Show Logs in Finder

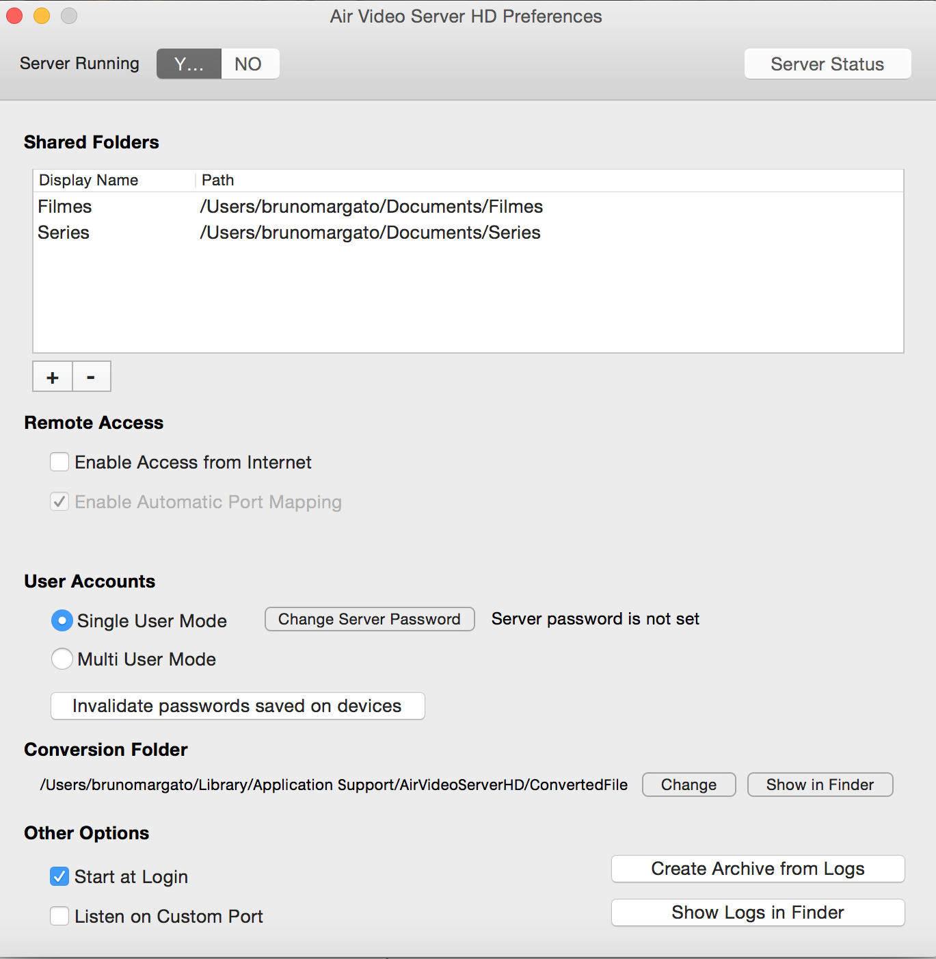tap(758, 912)
